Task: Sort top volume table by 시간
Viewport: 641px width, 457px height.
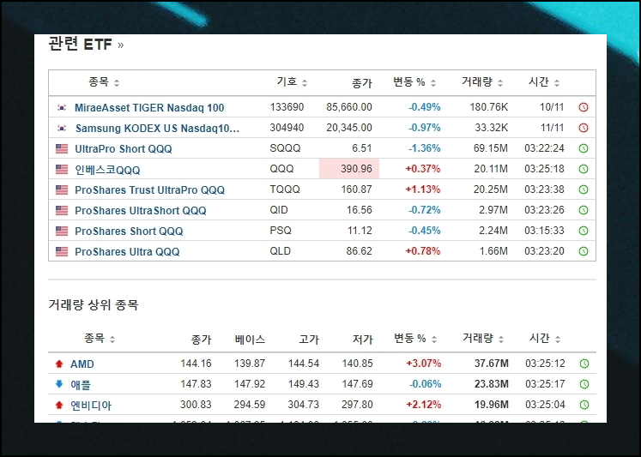Action: click(545, 339)
